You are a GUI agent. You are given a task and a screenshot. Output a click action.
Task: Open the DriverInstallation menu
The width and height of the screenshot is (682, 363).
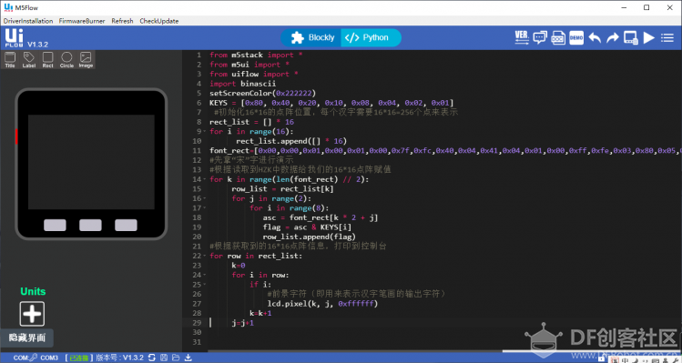[x=28, y=21]
